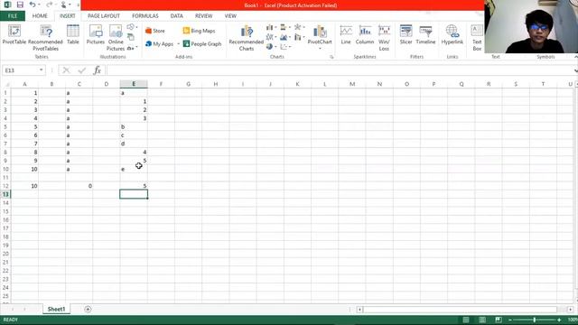Save the workbook from Quick Access Toolbar

20,5
